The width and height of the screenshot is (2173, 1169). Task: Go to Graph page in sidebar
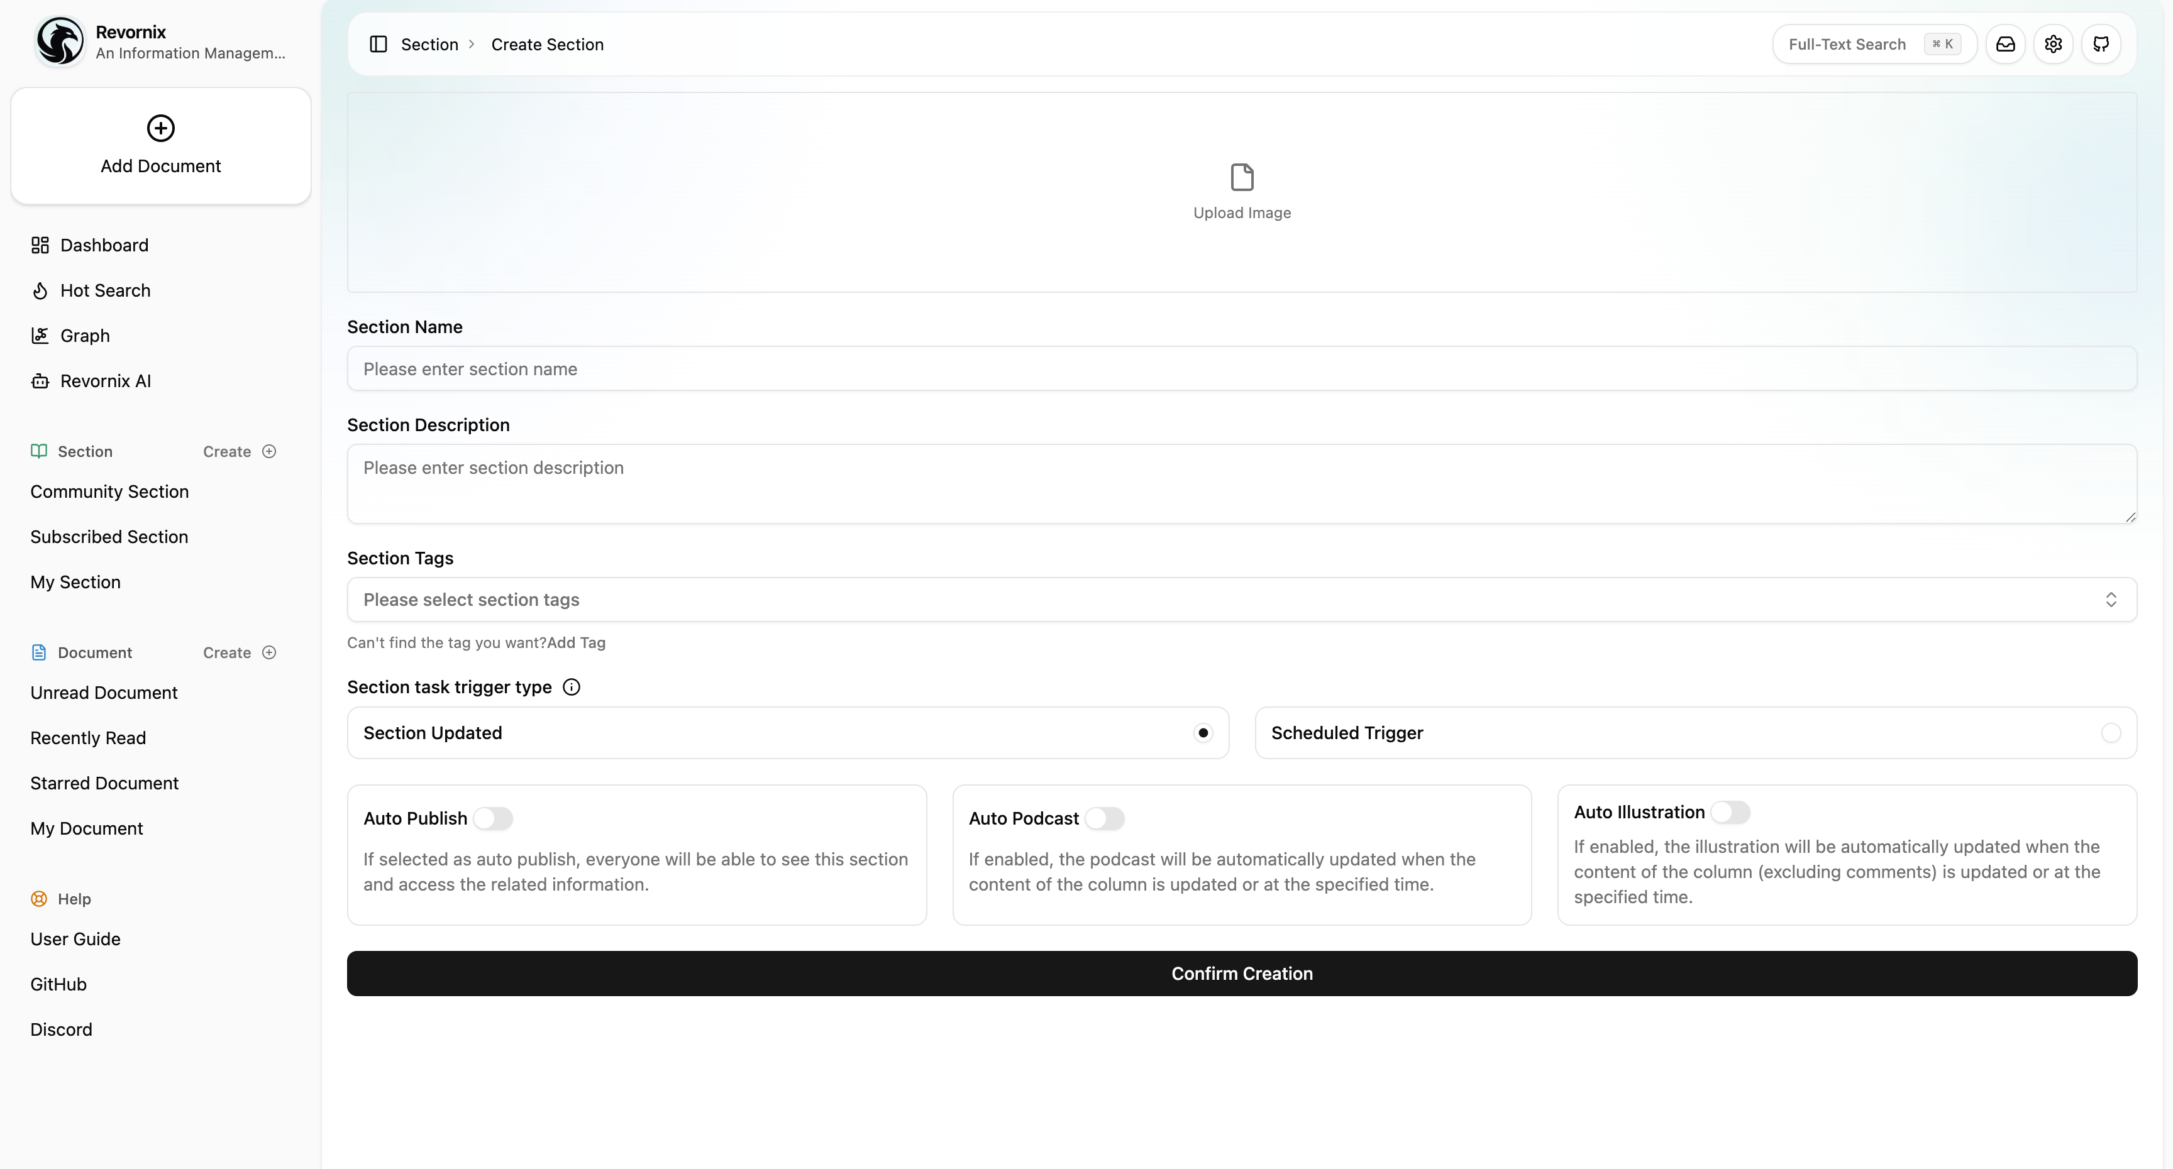coord(84,336)
